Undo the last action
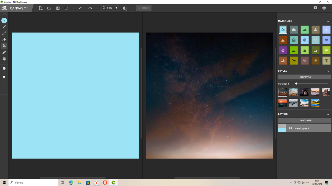Viewport: 332px width, 186px height. coord(81,8)
